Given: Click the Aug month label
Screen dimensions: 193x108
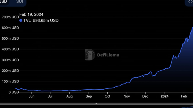Looking at the screenshot, I should pyautogui.click(x=69, y=96).
